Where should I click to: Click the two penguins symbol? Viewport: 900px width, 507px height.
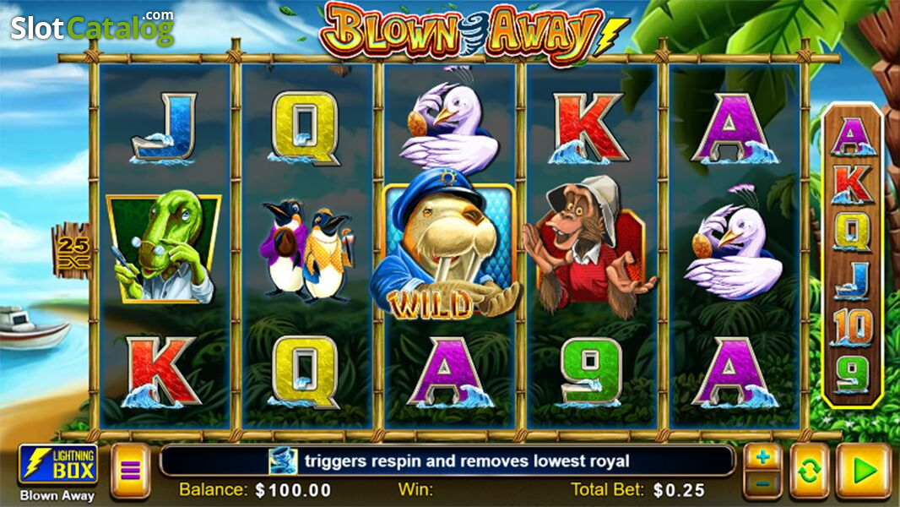point(306,251)
